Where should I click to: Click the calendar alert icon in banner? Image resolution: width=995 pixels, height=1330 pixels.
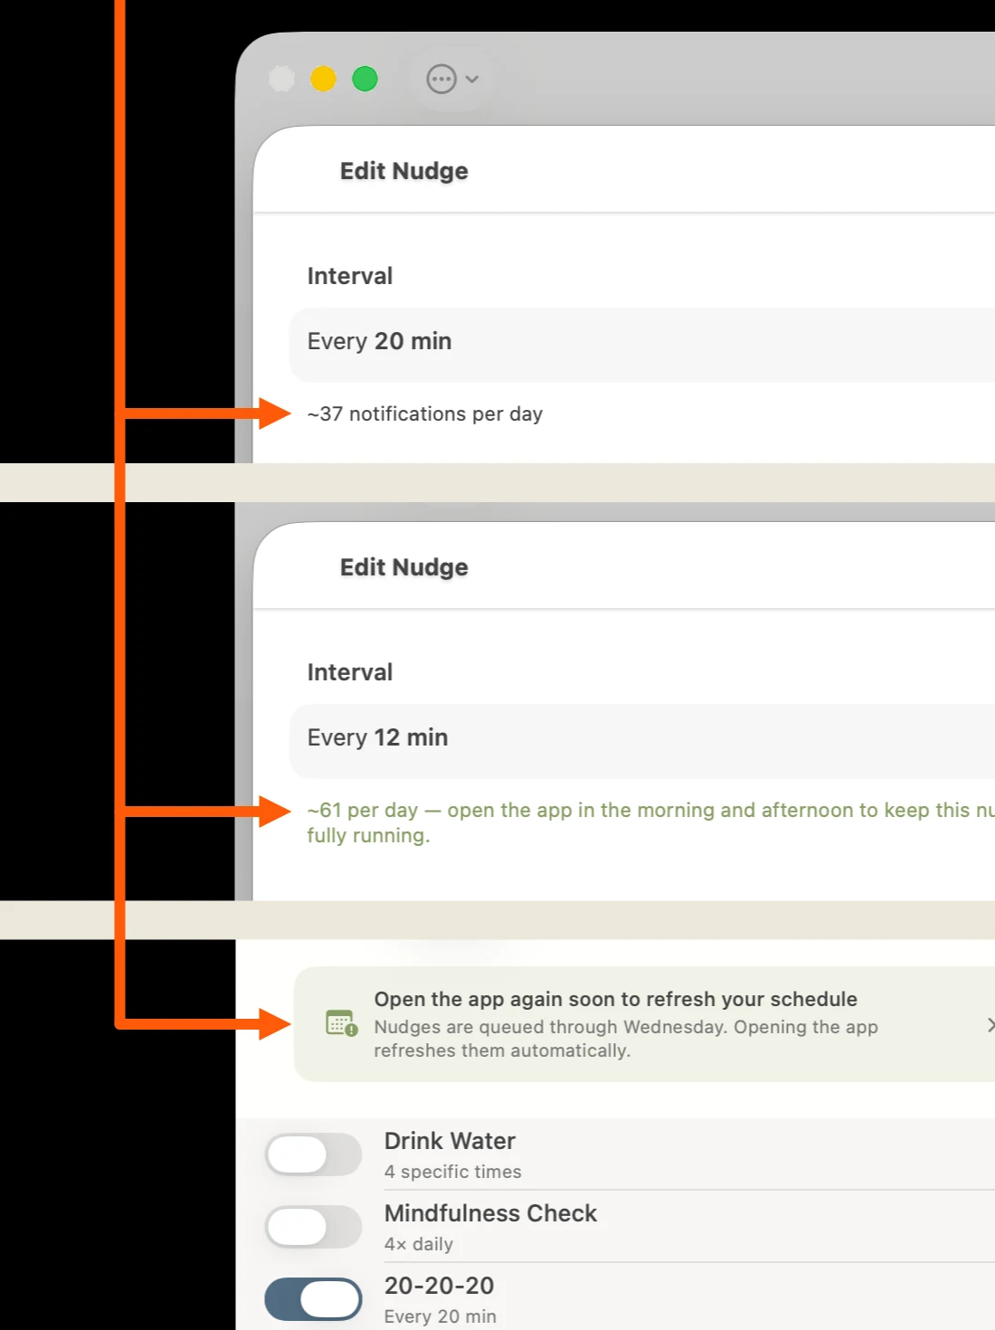(341, 1023)
